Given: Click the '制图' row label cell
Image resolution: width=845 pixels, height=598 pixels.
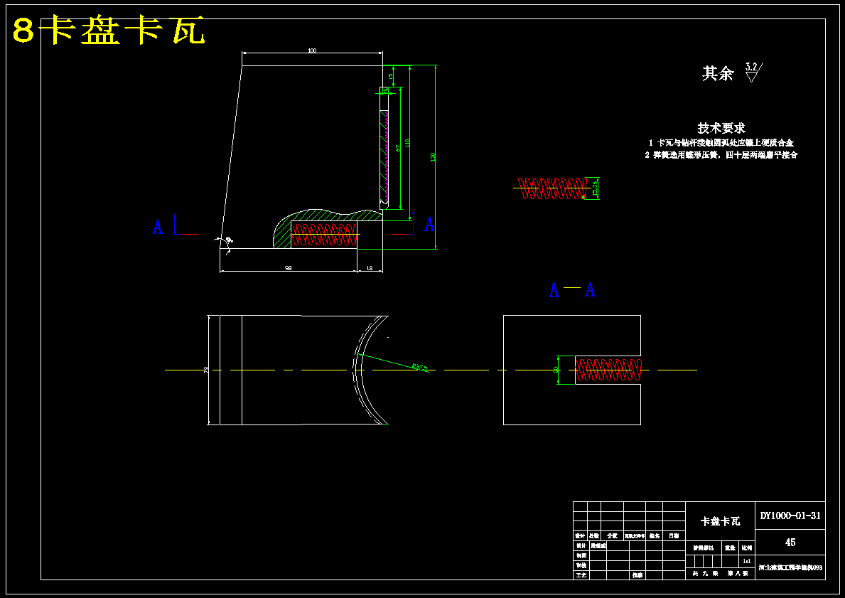Looking at the screenshot, I should coord(581,555).
